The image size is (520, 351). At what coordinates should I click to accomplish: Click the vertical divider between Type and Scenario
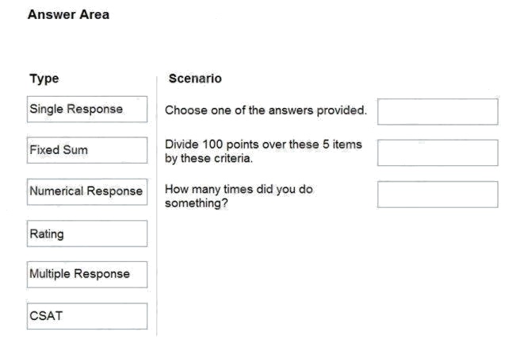[157, 206]
